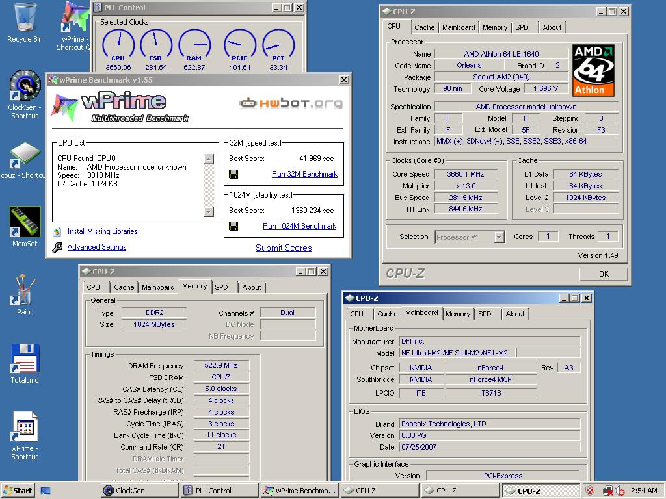
Task: Click the CPU List scrollbar down arrow
Action: 209,211
